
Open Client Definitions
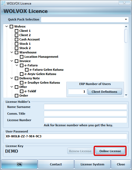pyautogui.click(x=105, y=92)
